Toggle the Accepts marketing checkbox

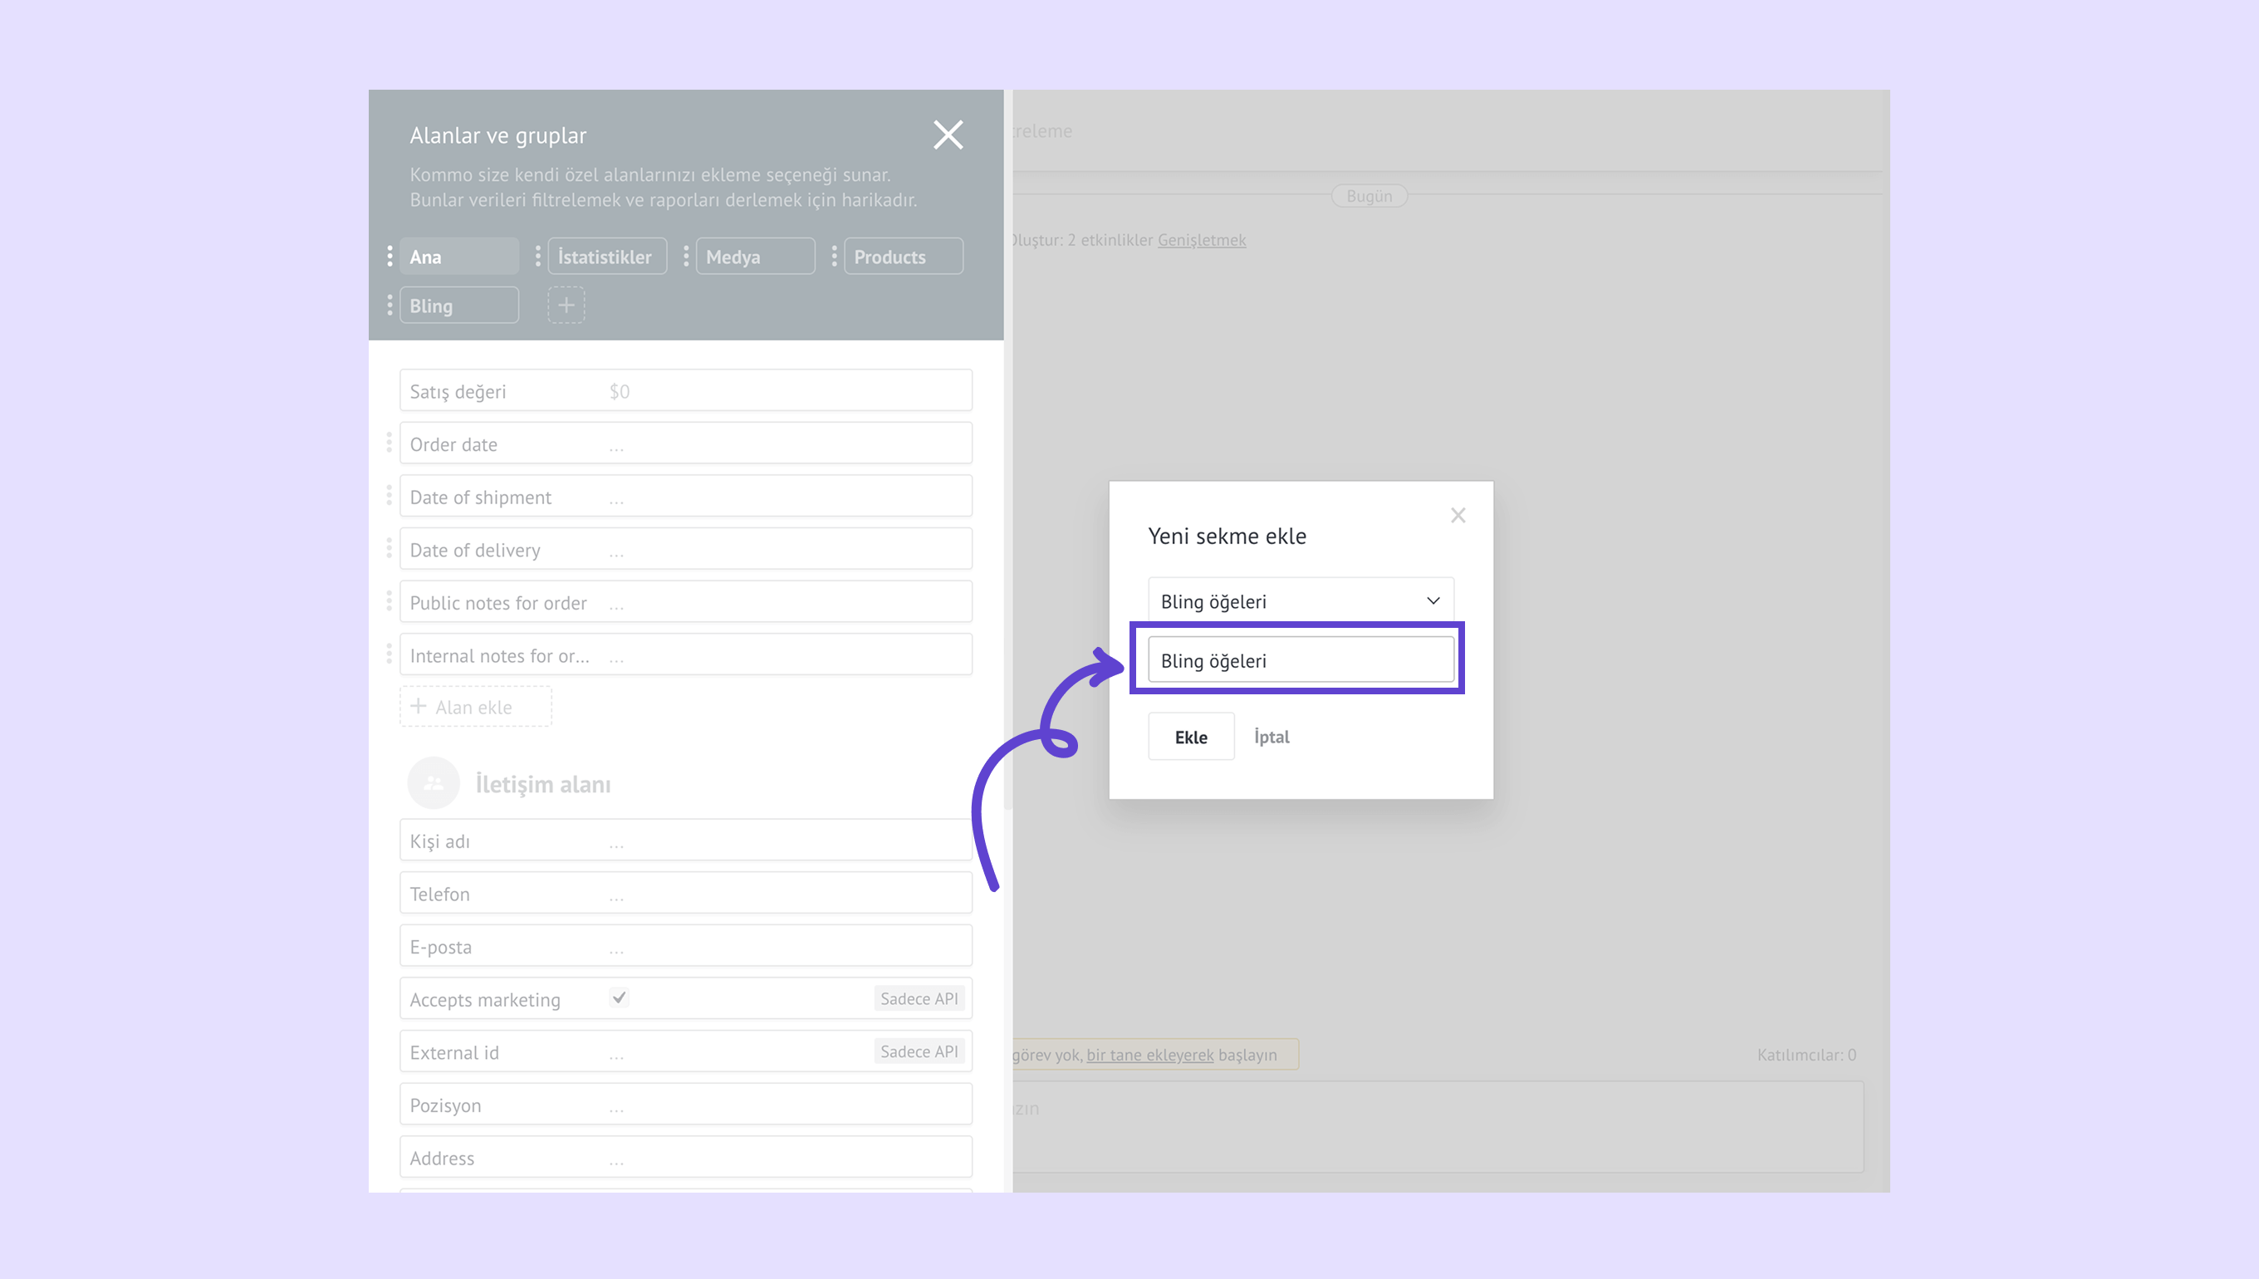pyautogui.click(x=620, y=998)
